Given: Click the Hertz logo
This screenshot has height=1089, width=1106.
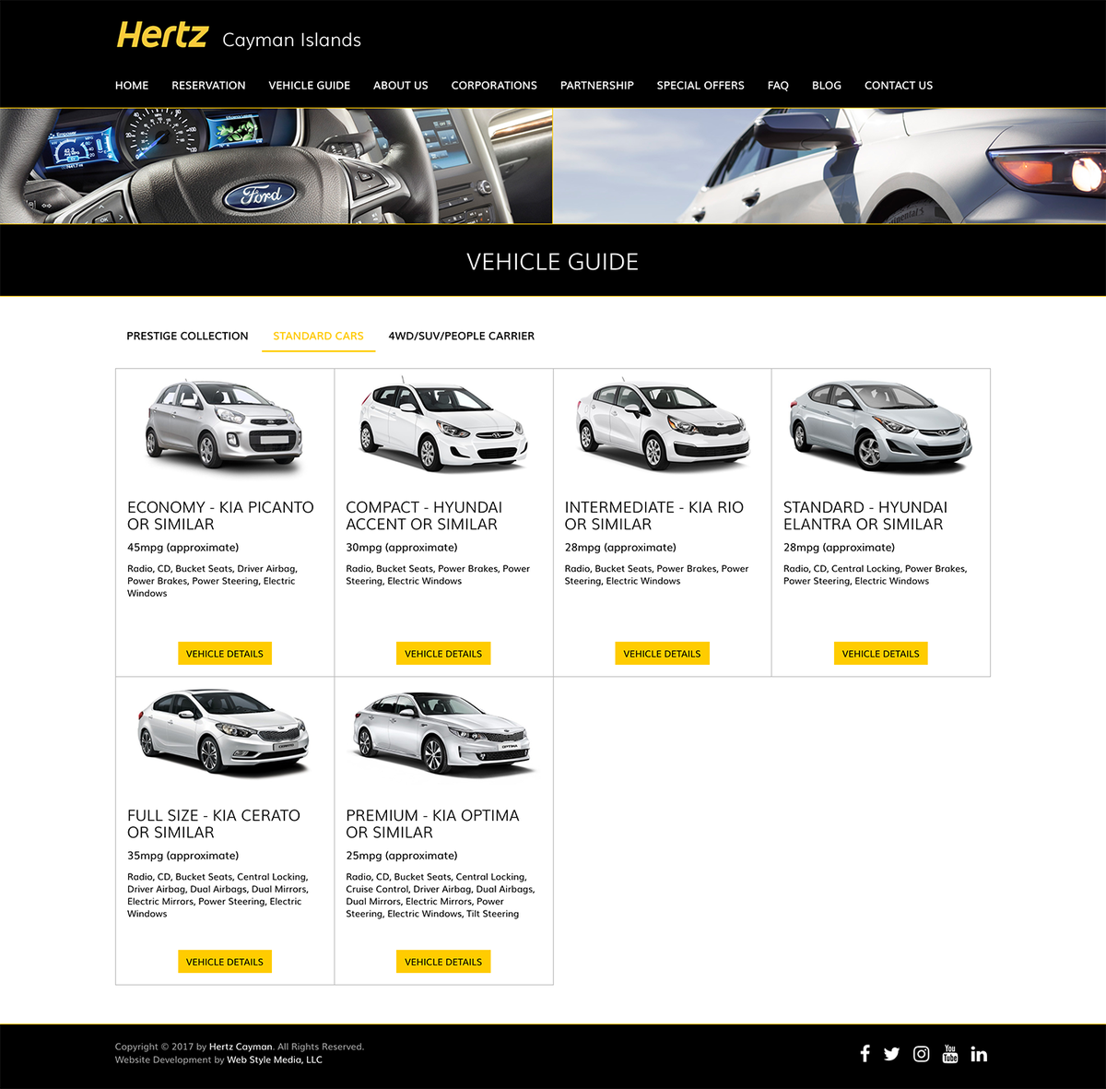Looking at the screenshot, I should tap(162, 36).
